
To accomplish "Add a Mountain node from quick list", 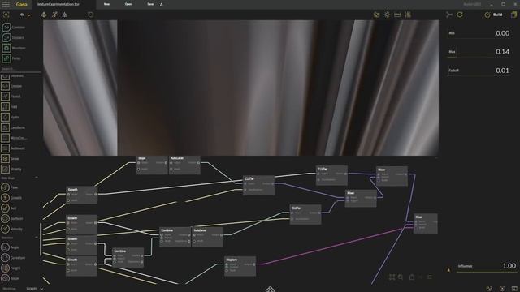I will (14, 48).
